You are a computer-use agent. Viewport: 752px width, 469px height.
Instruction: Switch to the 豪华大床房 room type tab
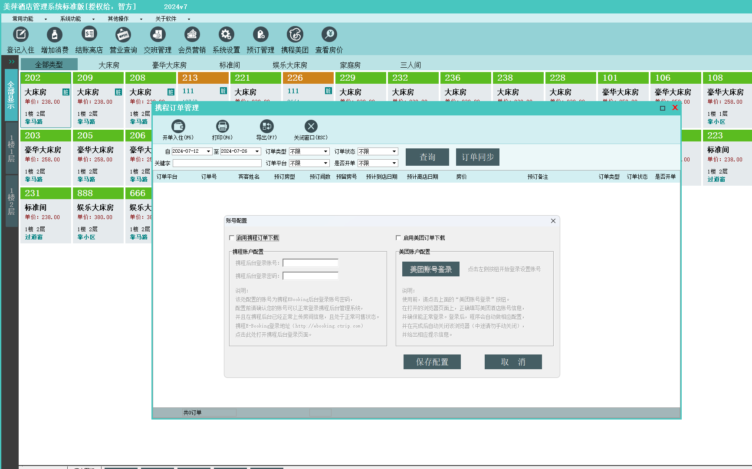click(x=169, y=65)
